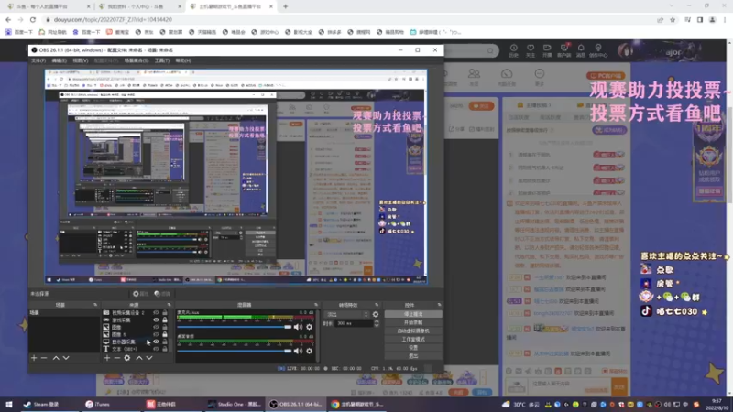The height and width of the screenshot is (412, 733).
Task: Move the selected source down
Action: [x=149, y=358]
